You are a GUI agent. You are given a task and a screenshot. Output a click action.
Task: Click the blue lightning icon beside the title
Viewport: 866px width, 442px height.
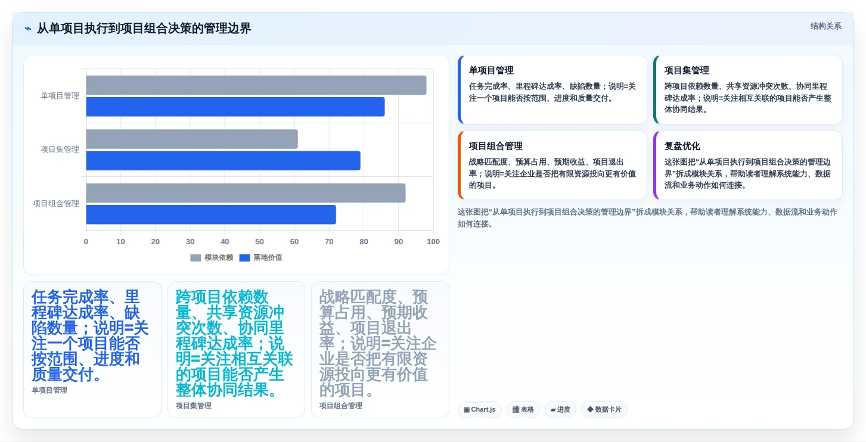click(x=28, y=29)
